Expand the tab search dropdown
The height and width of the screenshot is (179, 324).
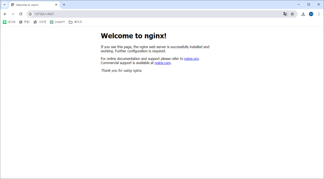pos(5,5)
